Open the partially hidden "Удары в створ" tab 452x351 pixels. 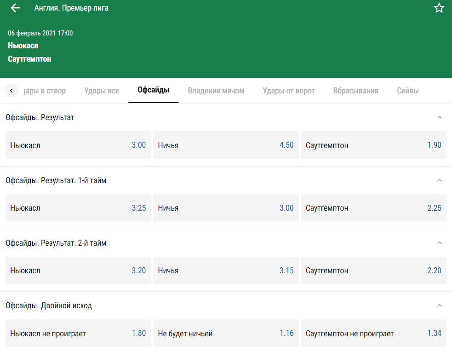45,91
